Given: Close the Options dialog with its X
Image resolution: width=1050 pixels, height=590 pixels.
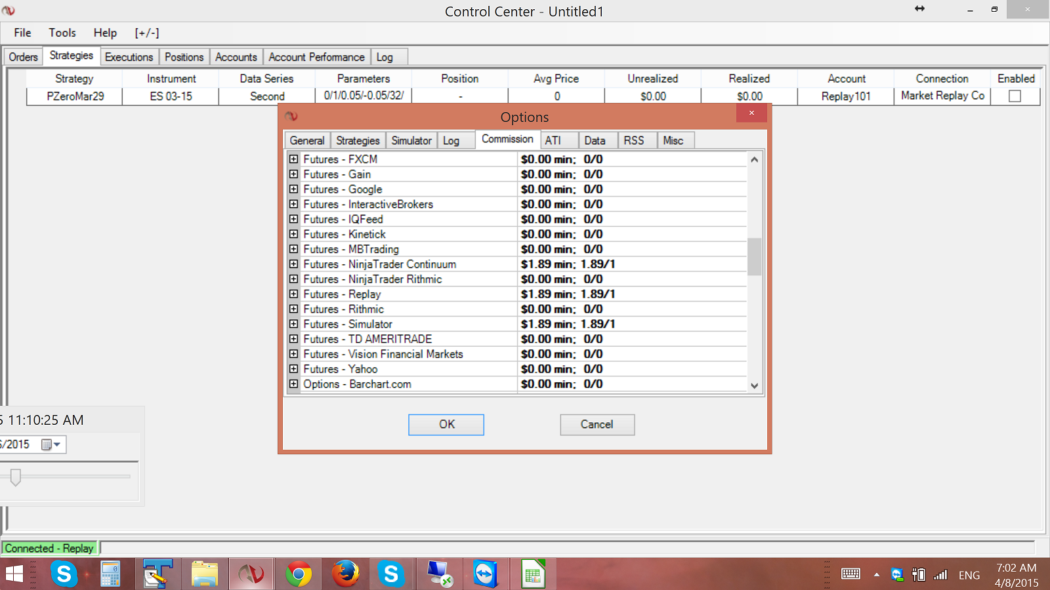Looking at the screenshot, I should tap(751, 113).
